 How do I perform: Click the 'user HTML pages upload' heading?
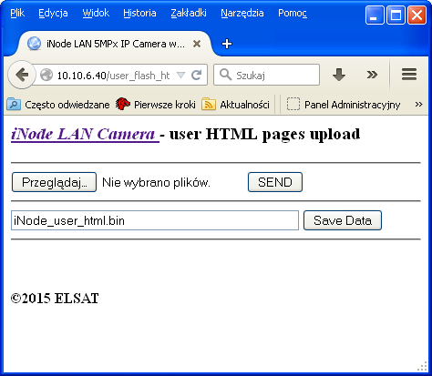(264, 134)
